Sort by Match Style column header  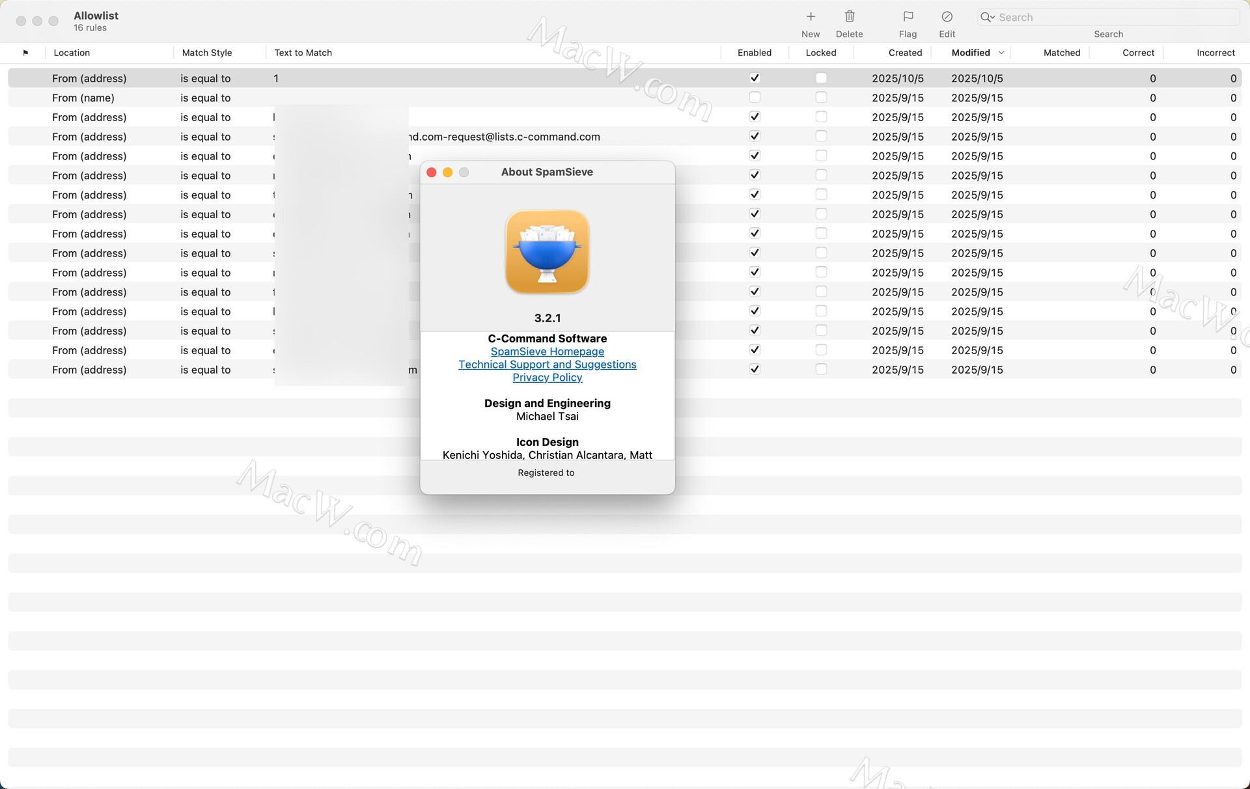pos(207,53)
